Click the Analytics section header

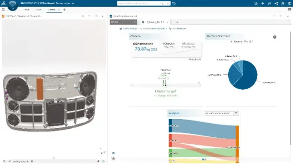click(x=174, y=113)
